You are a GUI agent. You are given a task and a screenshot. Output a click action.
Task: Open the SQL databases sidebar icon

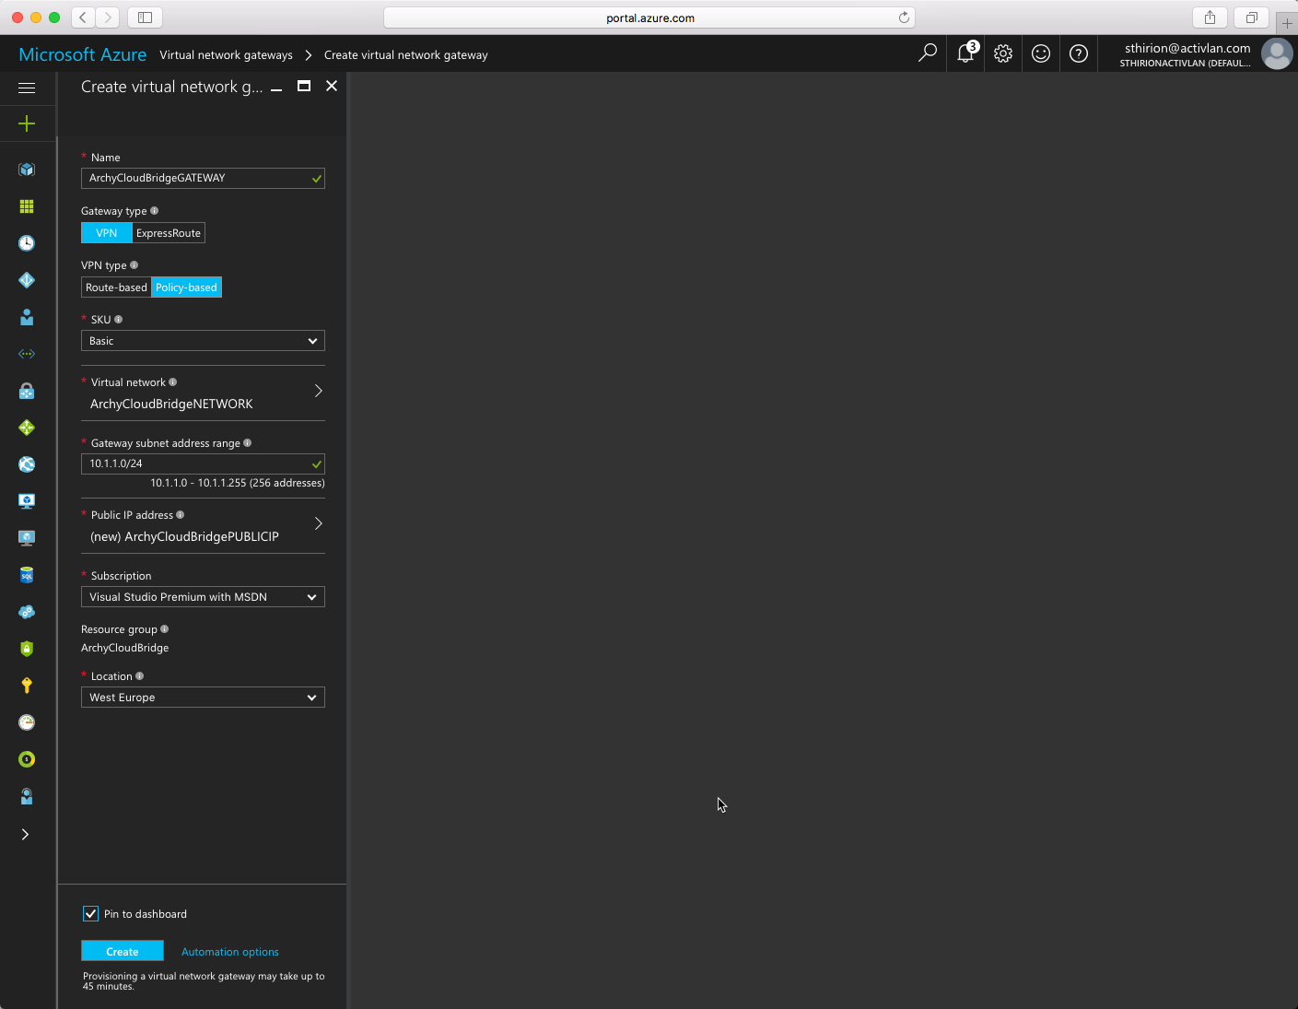(27, 575)
